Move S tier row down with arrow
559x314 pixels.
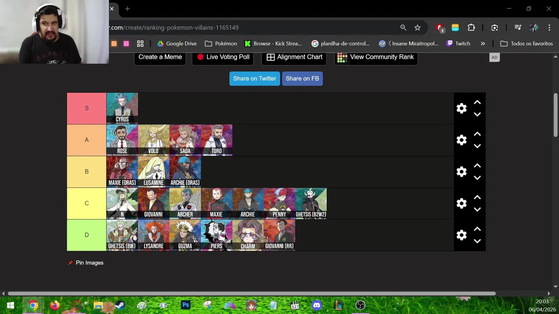pos(477,114)
